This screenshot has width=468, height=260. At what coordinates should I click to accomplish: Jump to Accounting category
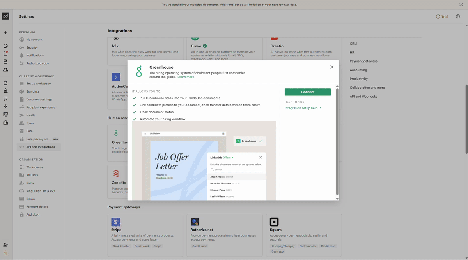coord(358,70)
